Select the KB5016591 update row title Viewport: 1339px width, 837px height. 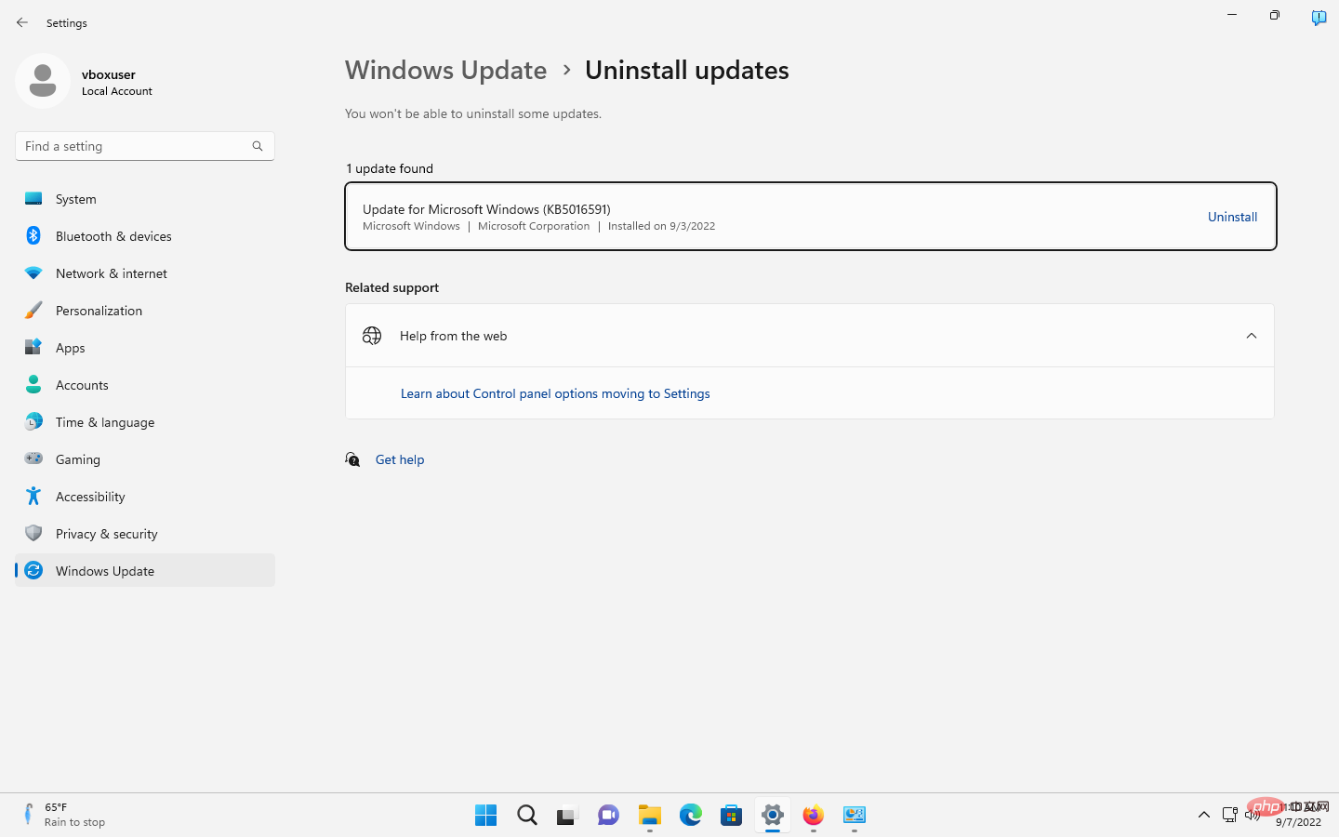[486, 209]
